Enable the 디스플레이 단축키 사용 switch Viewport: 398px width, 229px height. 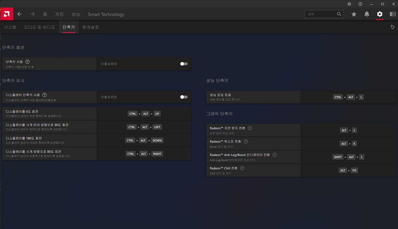tap(184, 97)
